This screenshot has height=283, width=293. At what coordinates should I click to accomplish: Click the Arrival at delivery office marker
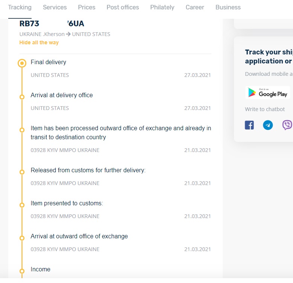22,97
